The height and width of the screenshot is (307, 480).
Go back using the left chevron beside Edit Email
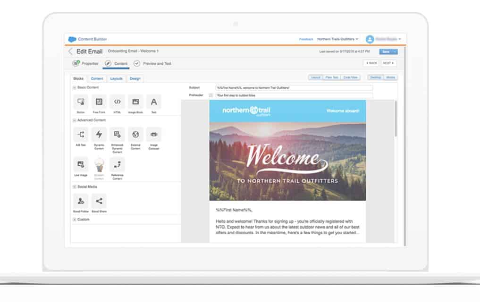(70, 51)
